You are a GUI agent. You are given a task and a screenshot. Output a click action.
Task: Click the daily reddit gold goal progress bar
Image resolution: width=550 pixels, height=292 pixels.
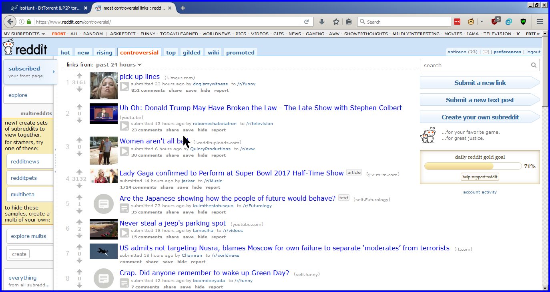tap(473, 166)
